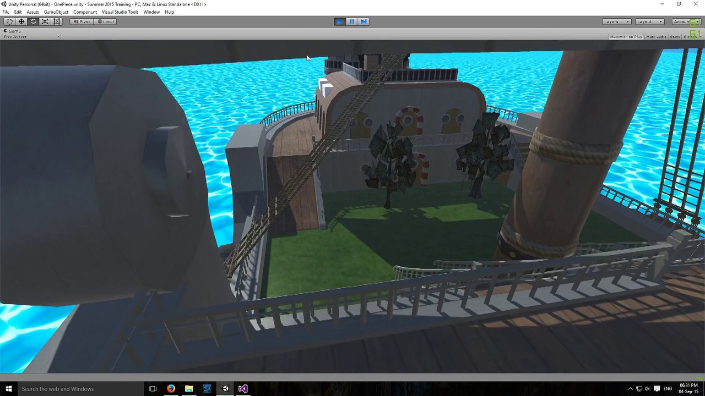
Task: Toggle Local handle rotation
Action: [105, 21]
